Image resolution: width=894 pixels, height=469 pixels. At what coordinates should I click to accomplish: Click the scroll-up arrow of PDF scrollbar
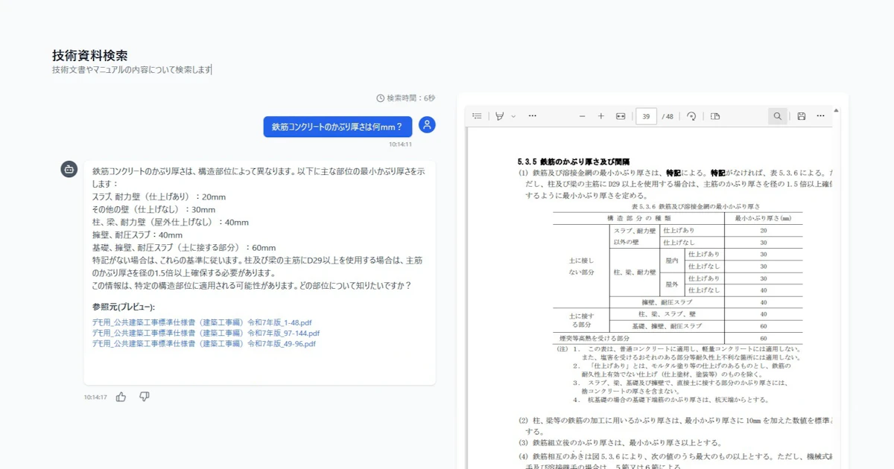pos(836,111)
